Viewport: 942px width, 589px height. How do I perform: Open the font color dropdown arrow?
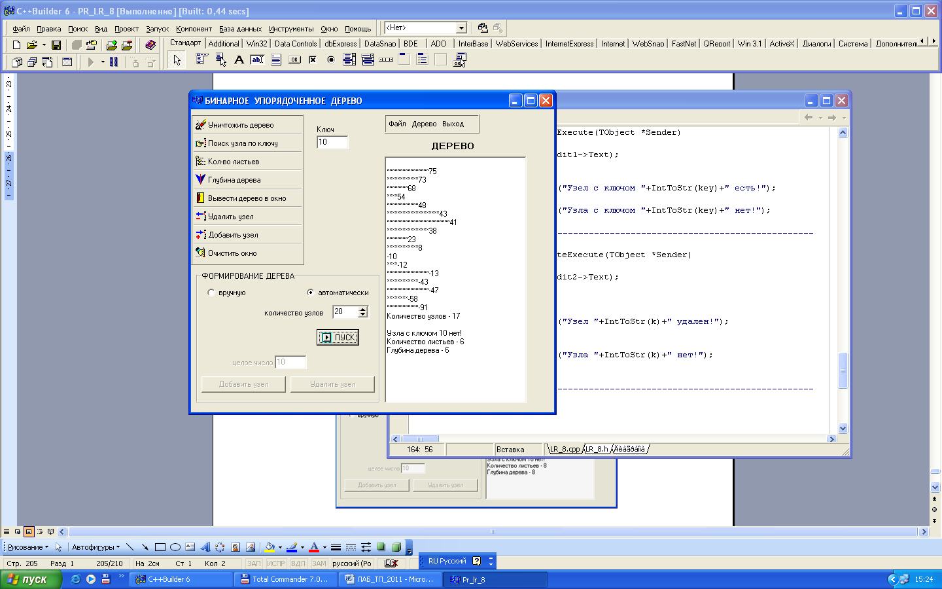tap(324, 547)
